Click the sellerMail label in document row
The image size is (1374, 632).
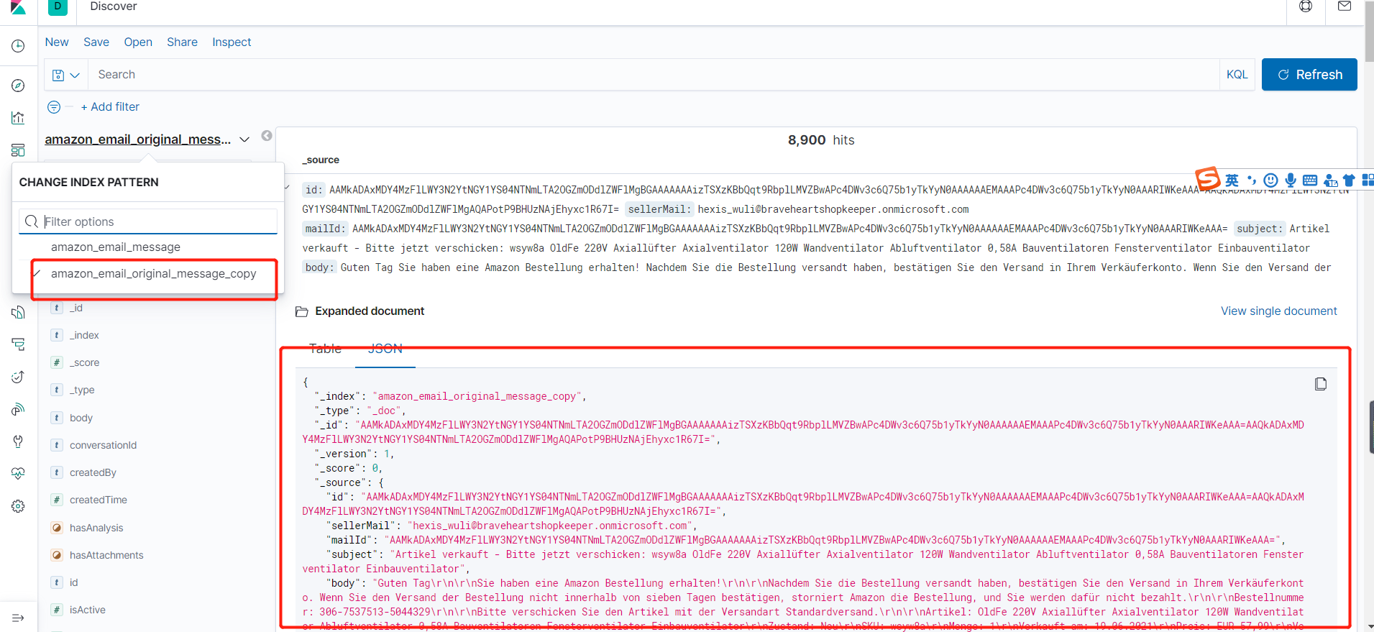coord(658,209)
